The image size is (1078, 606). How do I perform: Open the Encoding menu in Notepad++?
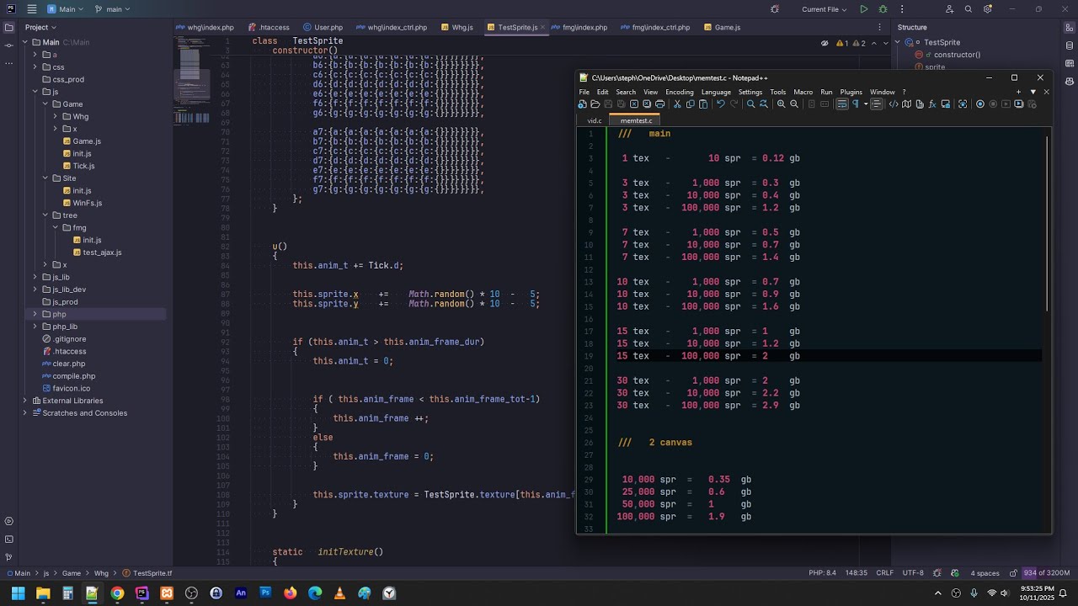click(x=679, y=92)
